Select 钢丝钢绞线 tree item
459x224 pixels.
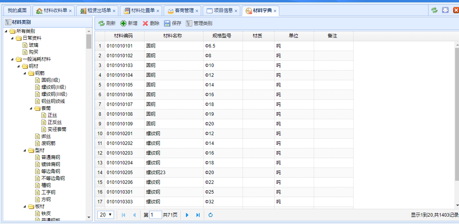click(x=53, y=101)
